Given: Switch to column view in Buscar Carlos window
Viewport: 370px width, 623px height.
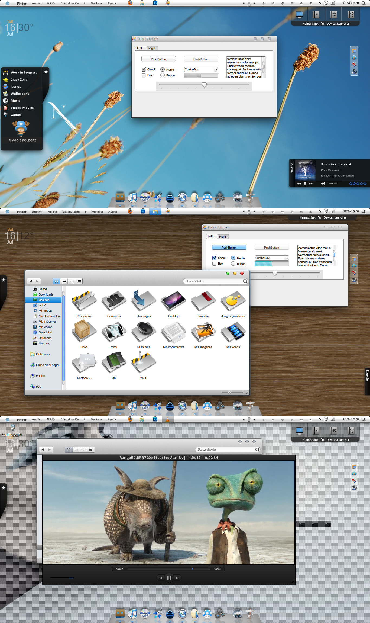Looking at the screenshot, I should 71,281.
